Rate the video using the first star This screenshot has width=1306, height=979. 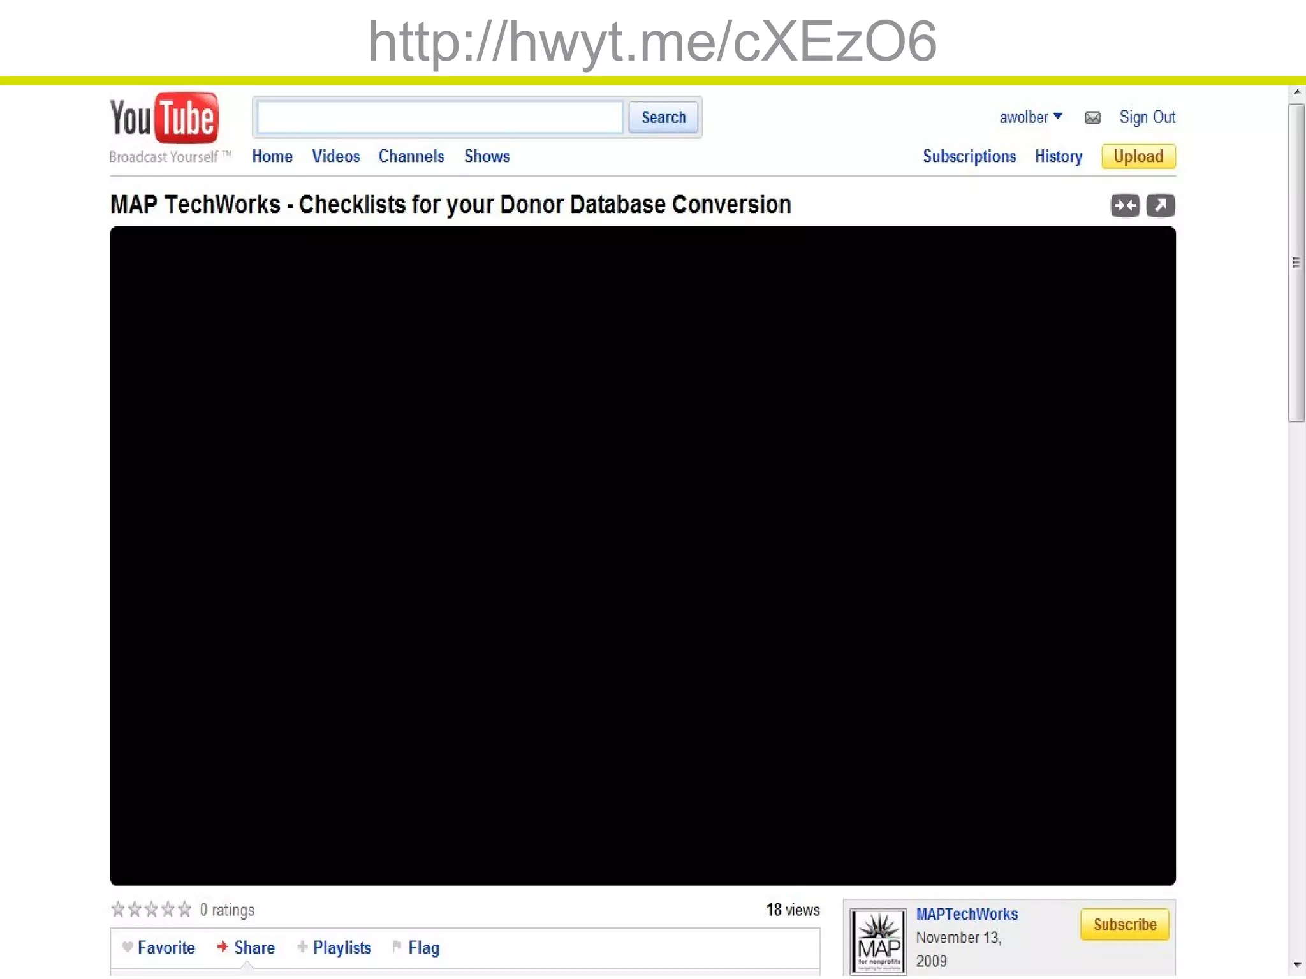(118, 909)
